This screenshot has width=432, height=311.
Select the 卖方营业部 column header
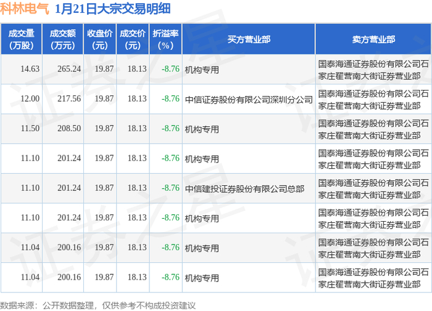pyautogui.click(x=373, y=39)
